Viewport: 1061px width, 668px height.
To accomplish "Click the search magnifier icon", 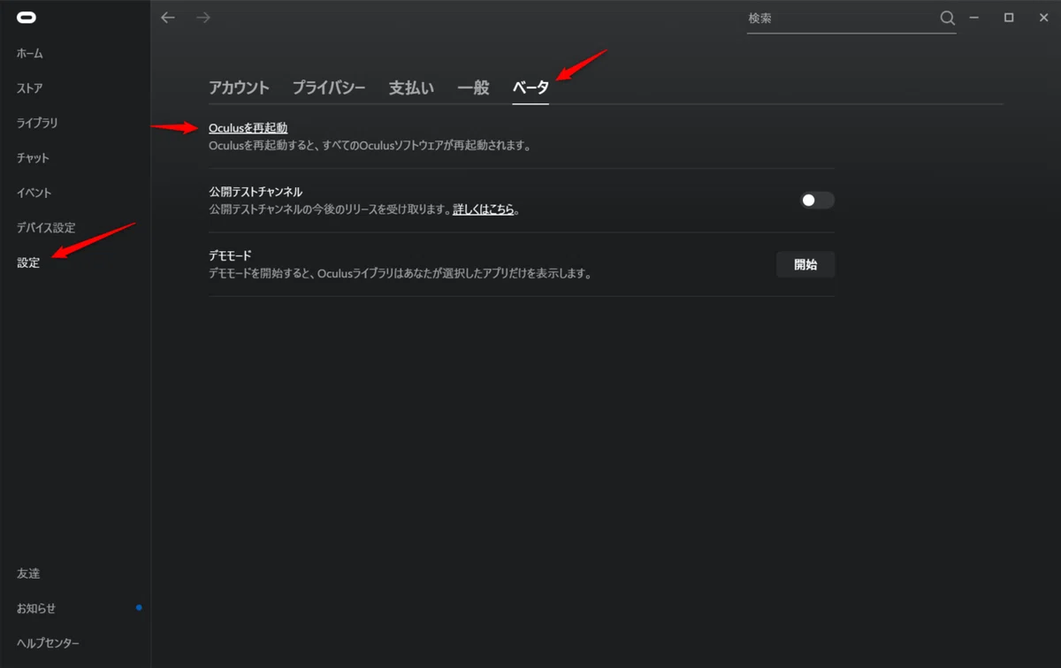I will click(947, 18).
